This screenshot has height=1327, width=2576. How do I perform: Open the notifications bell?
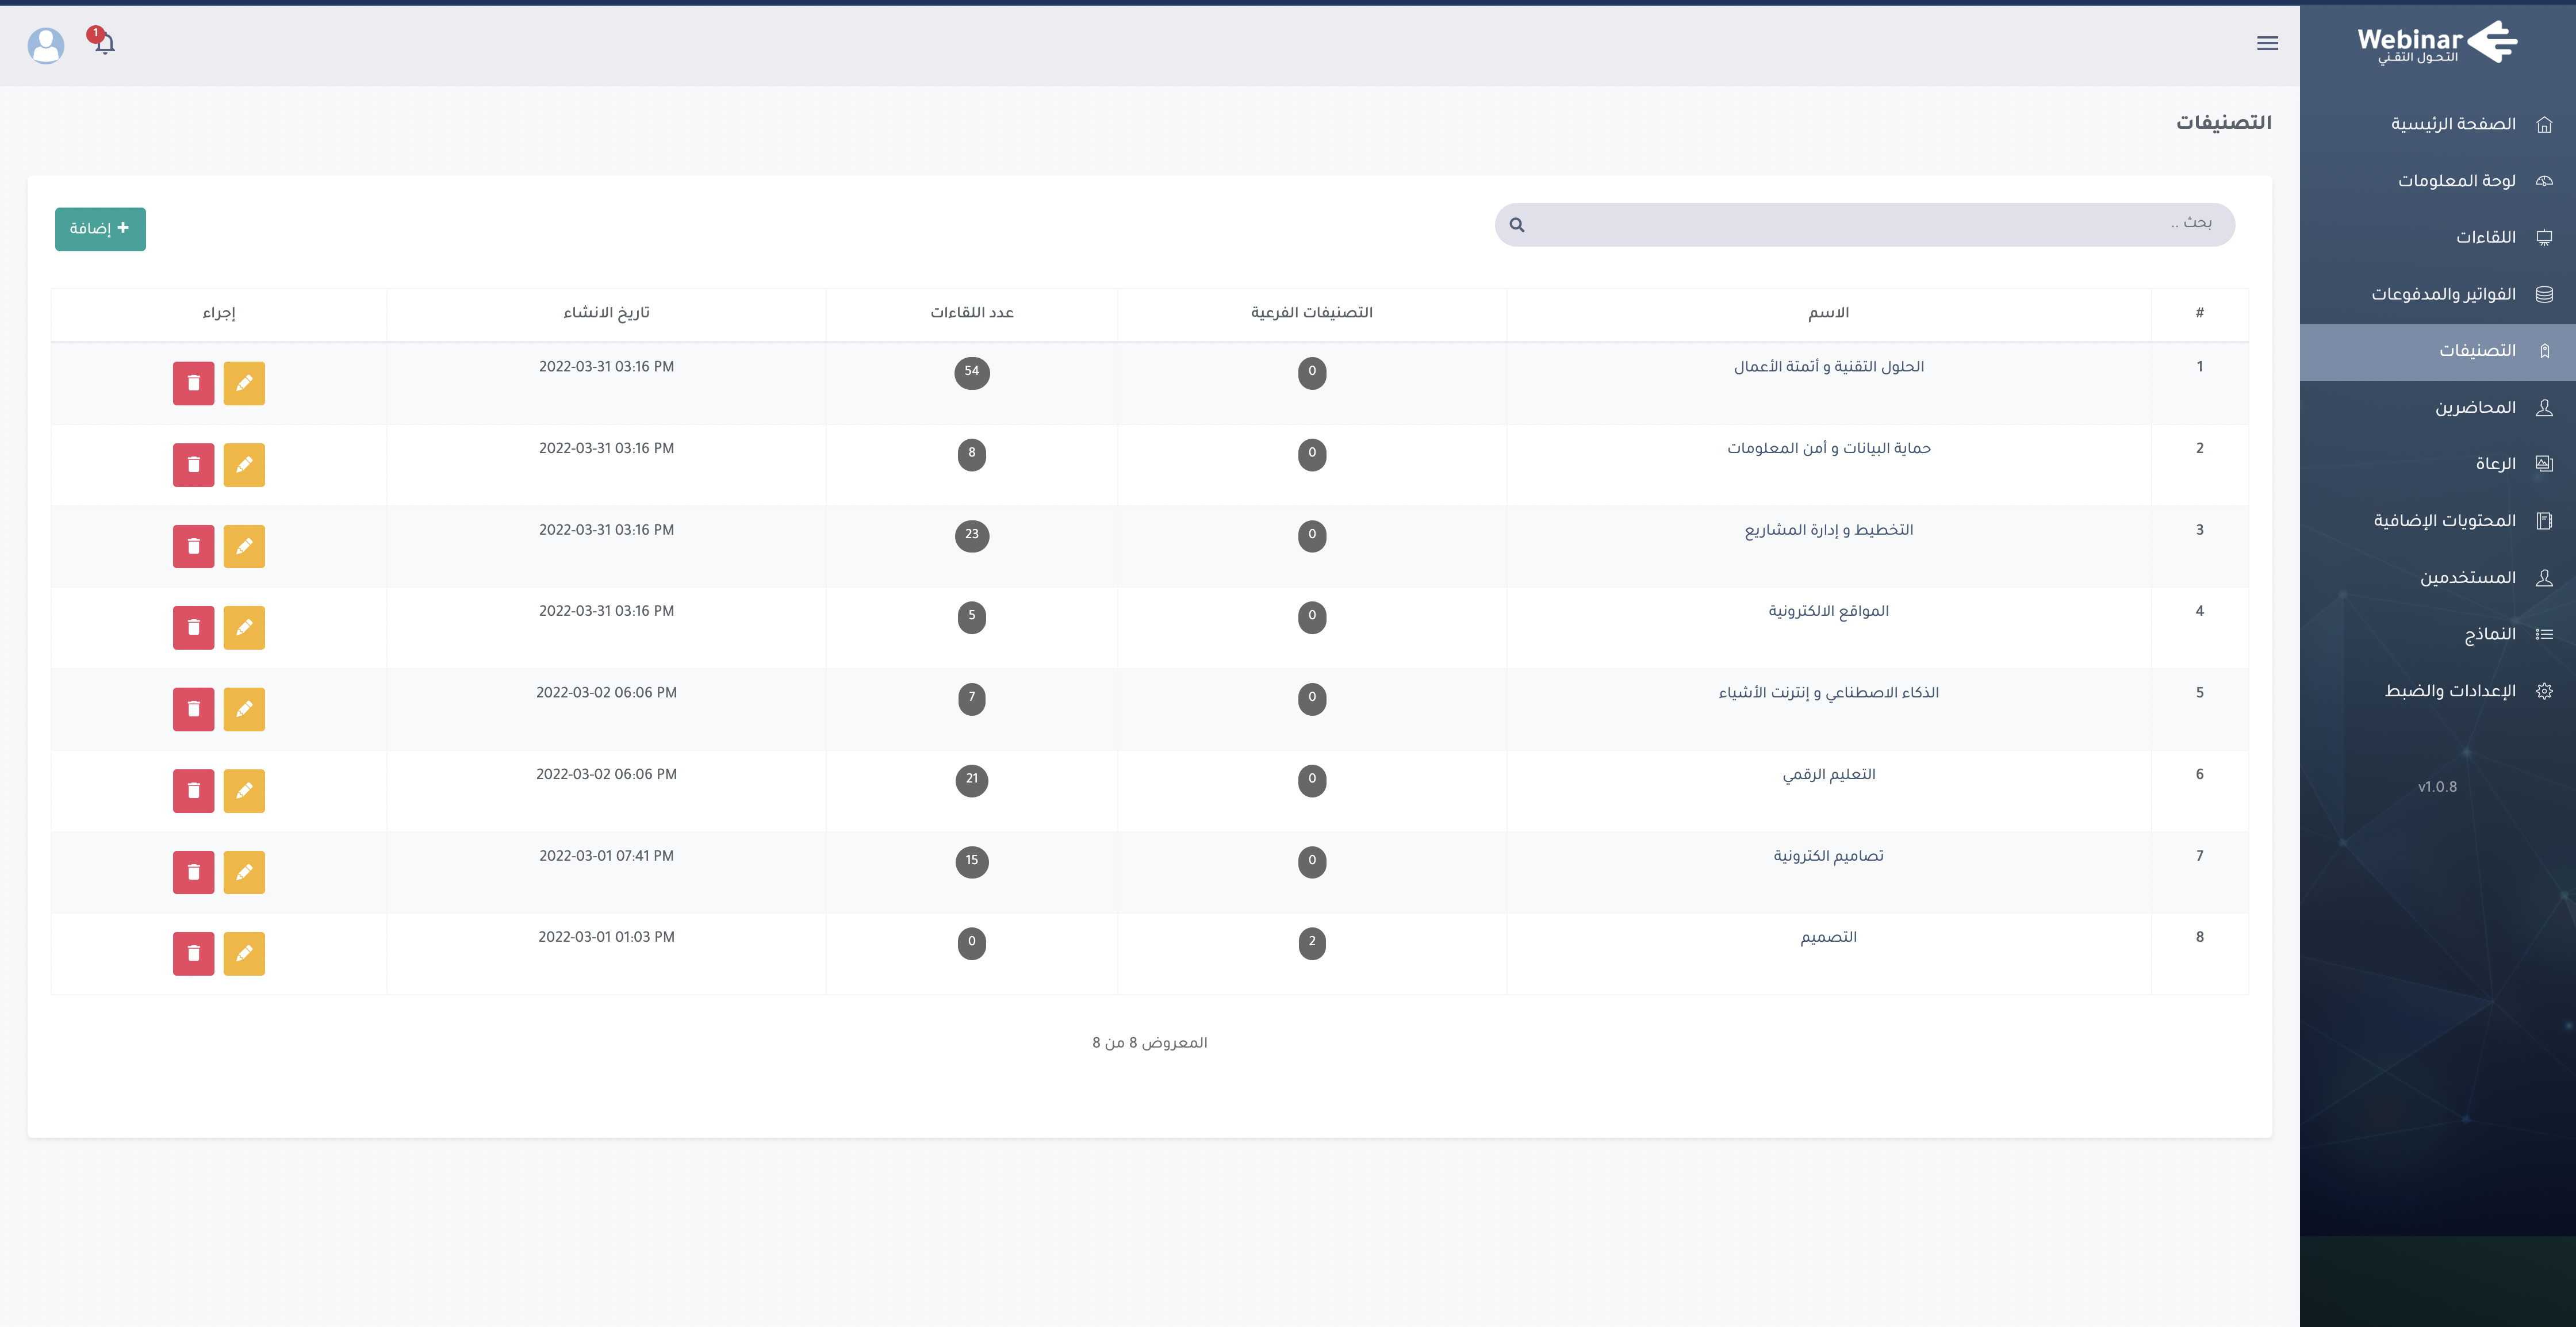104,42
